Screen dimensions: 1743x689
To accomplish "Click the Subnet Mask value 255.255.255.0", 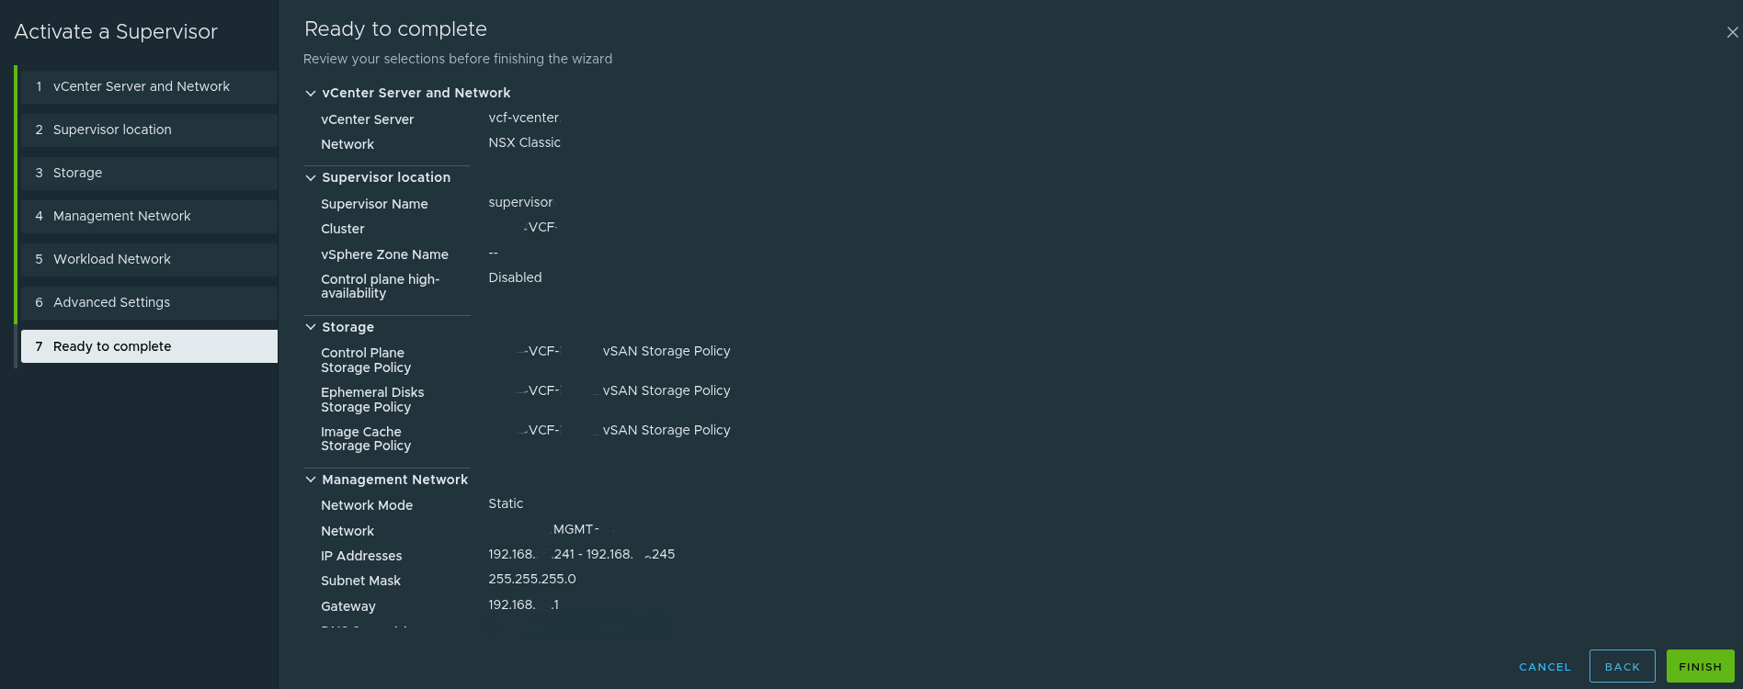I will tap(531, 579).
